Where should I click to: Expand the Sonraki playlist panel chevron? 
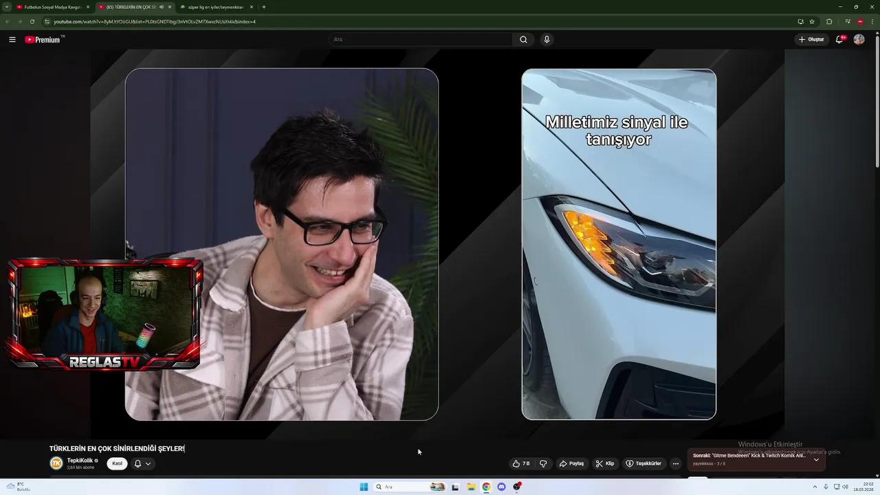816,459
